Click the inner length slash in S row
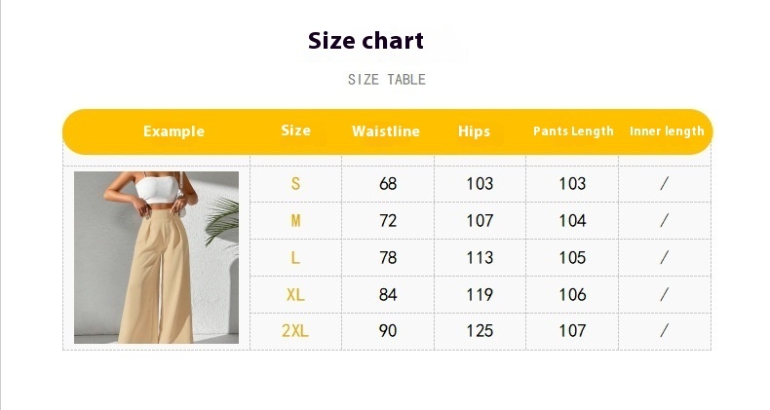This screenshot has height=410, width=770. [x=665, y=183]
